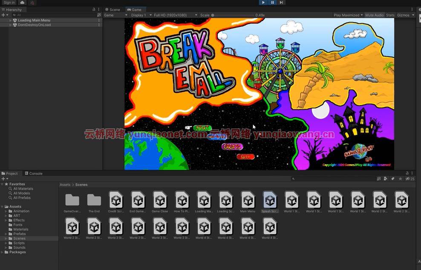Open the DontDestroyOnLoad scene options dots
Screen dimensions: 421x270
(99, 25)
